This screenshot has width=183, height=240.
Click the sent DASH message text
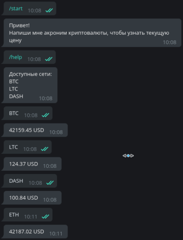[16, 181]
